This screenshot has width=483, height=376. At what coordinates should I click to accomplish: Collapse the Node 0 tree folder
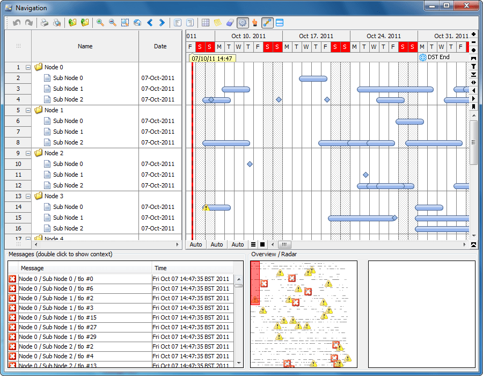(28, 68)
